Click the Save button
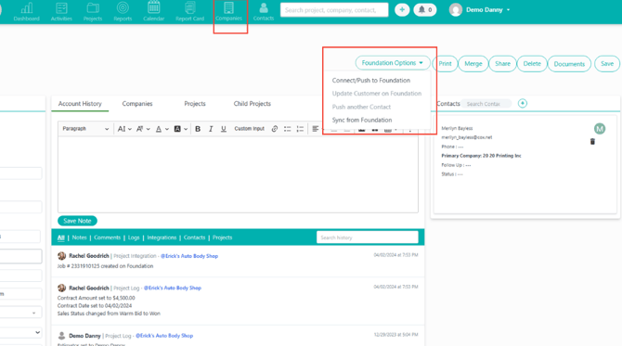The height and width of the screenshot is (346, 622). pos(607,64)
